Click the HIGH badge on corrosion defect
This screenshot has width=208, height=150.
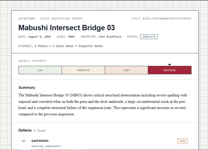(x=183, y=141)
